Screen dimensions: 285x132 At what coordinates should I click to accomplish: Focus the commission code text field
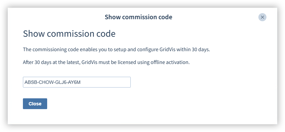click(x=77, y=82)
